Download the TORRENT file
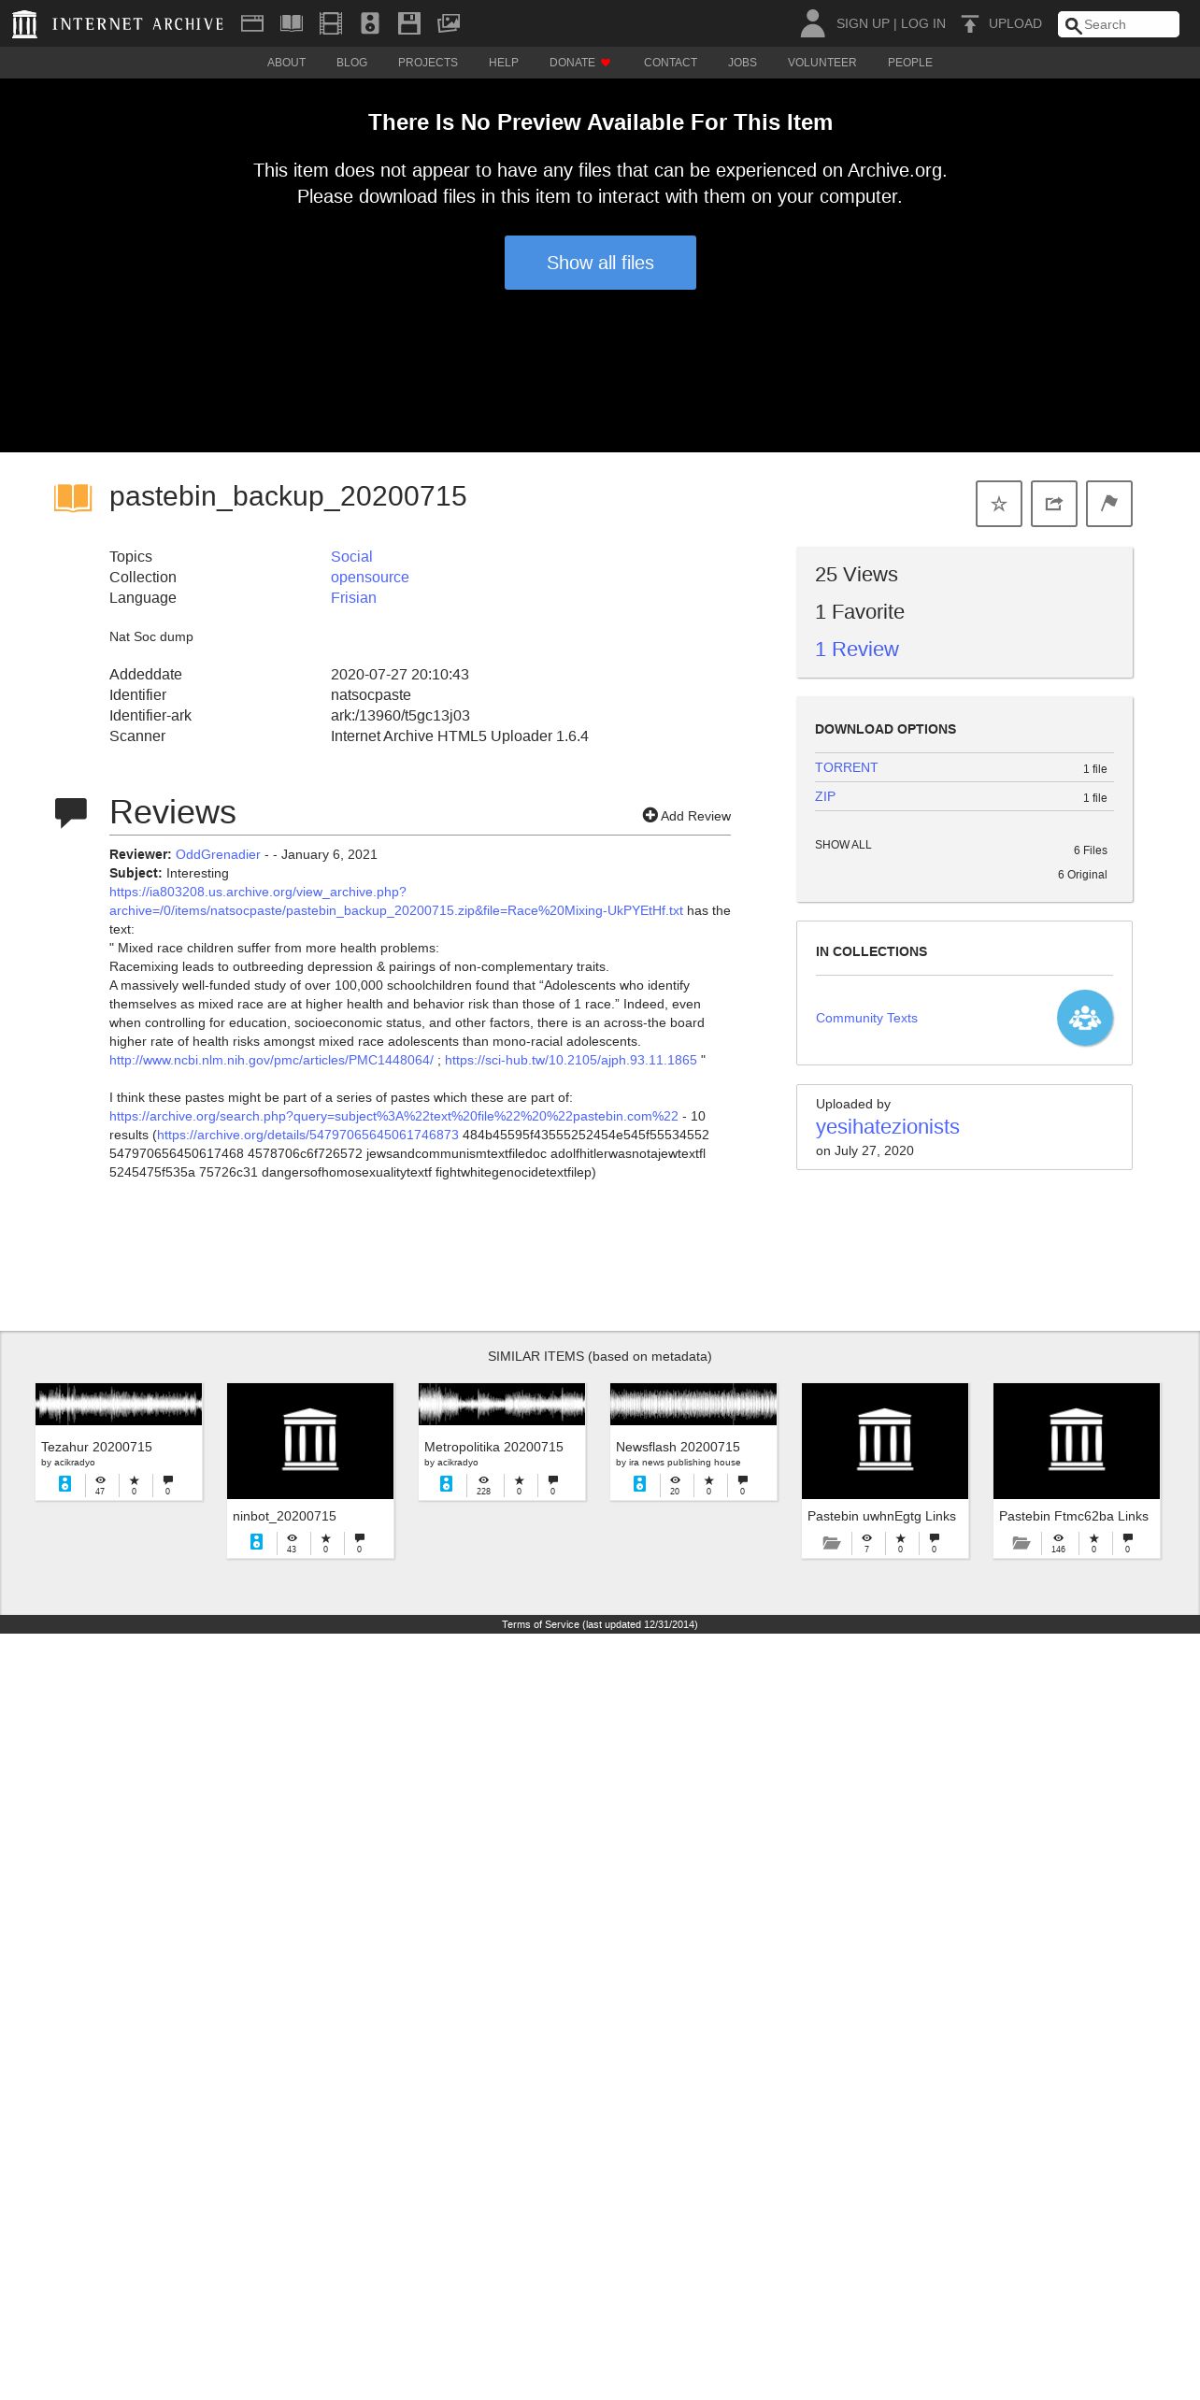The width and height of the screenshot is (1200, 2400). pos(846,767)
